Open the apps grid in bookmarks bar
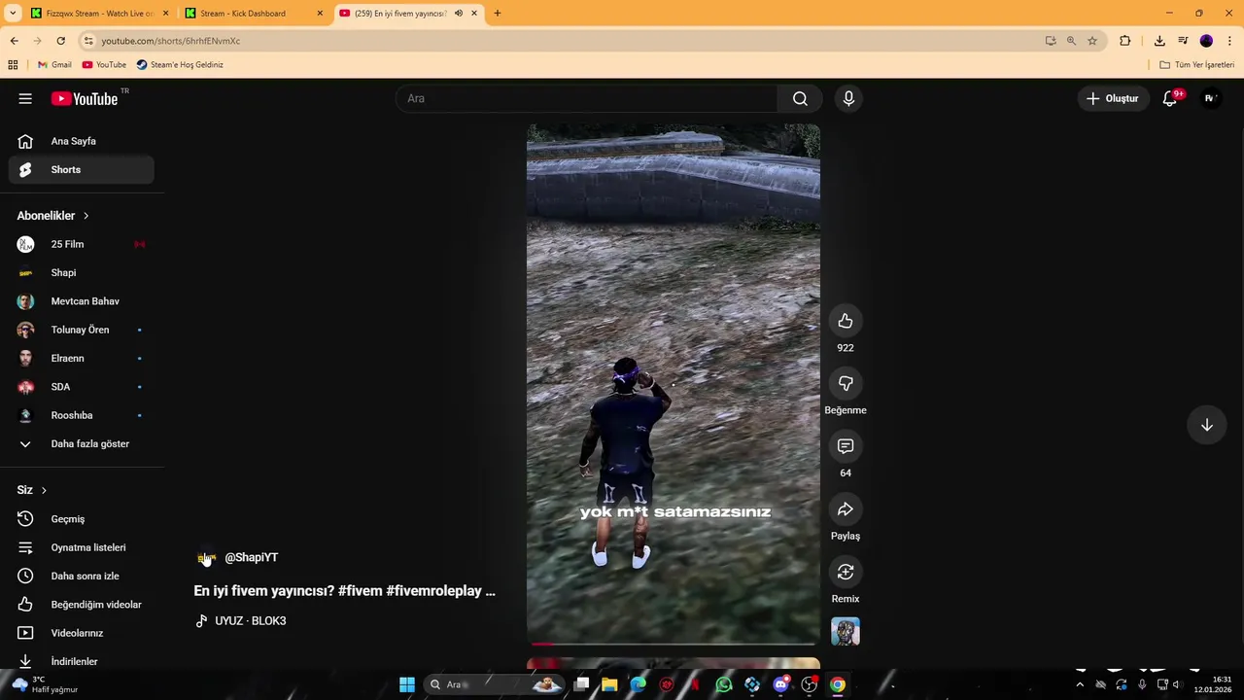The image size is (1244, 700). point(13,65)
